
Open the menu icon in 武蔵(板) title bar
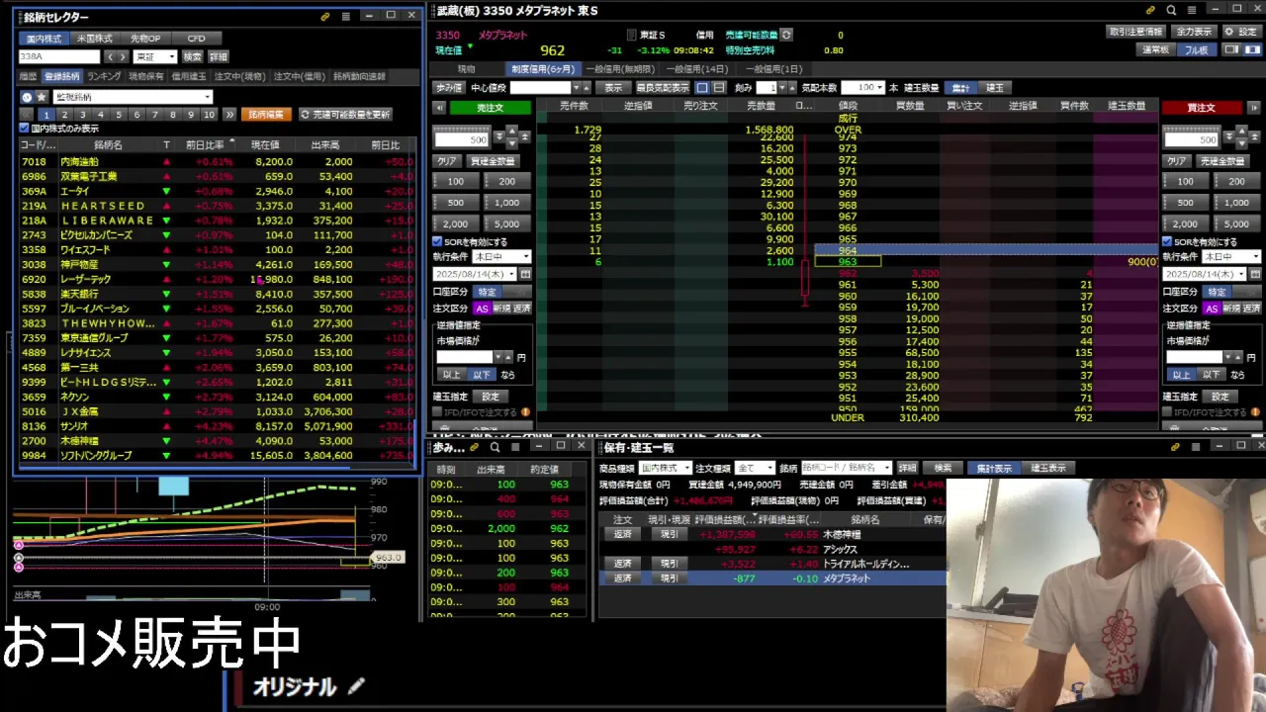click(x=1191, y=10)
